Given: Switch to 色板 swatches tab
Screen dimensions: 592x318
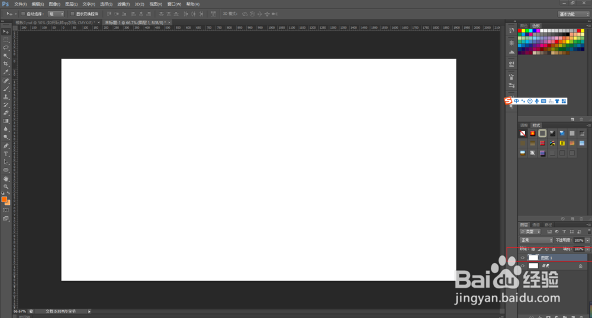Looking at the screenshot, I should pyautogui.click(x=536, y=25).
